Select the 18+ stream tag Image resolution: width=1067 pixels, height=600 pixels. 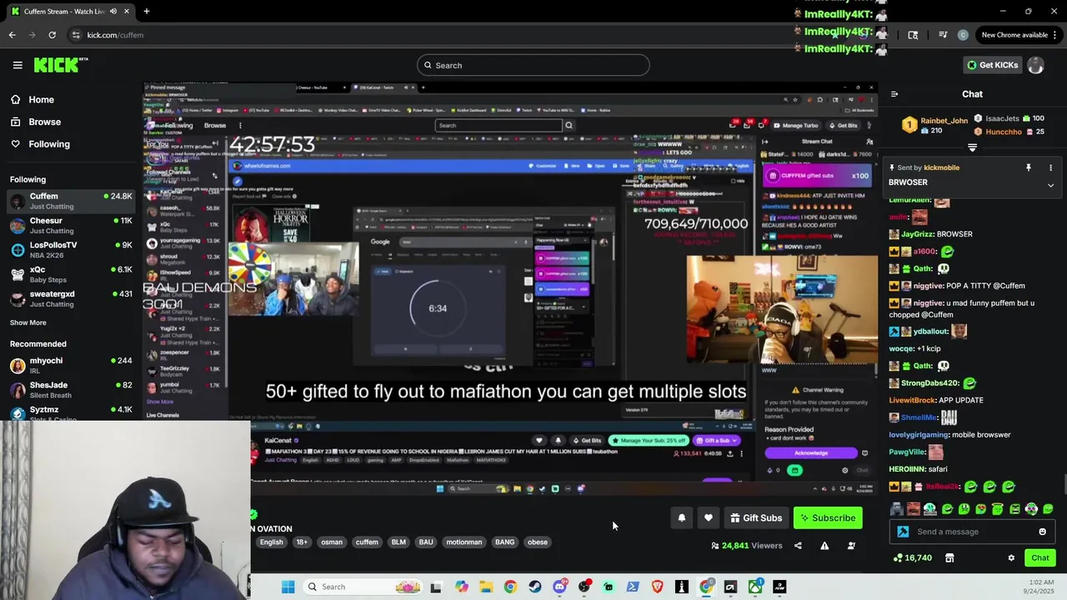[302, 542]
